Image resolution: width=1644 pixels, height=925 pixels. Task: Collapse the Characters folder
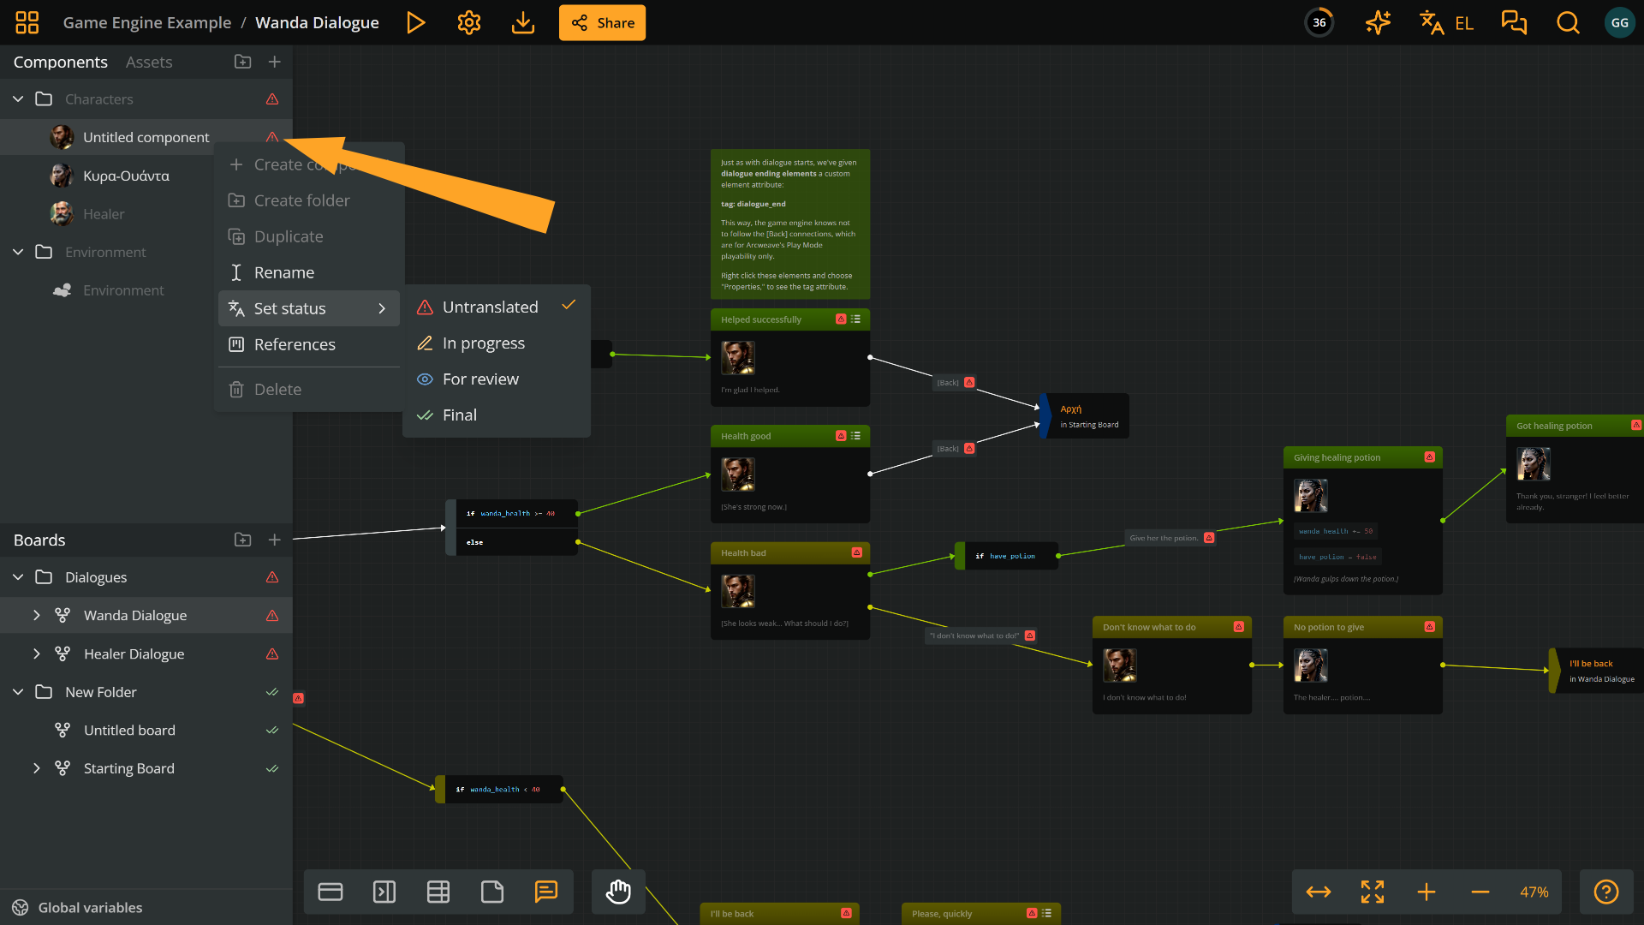point(18,99)
